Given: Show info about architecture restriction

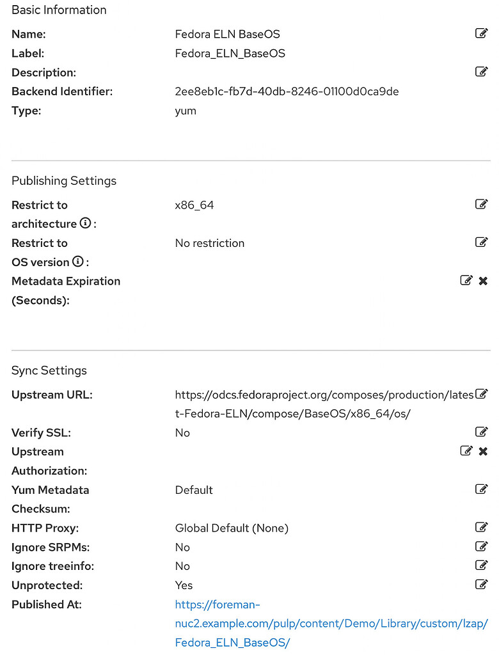Looking at the screenshot, I should tap(85, 223).
